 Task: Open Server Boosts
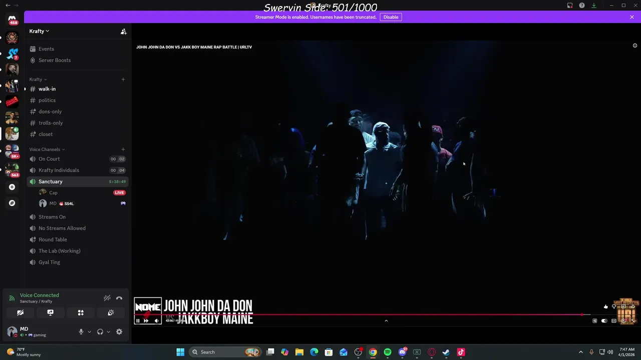click(78, 60)
